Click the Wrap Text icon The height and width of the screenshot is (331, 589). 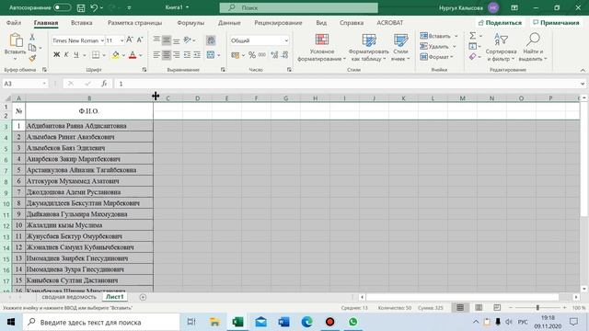click(x=211, y=40)
